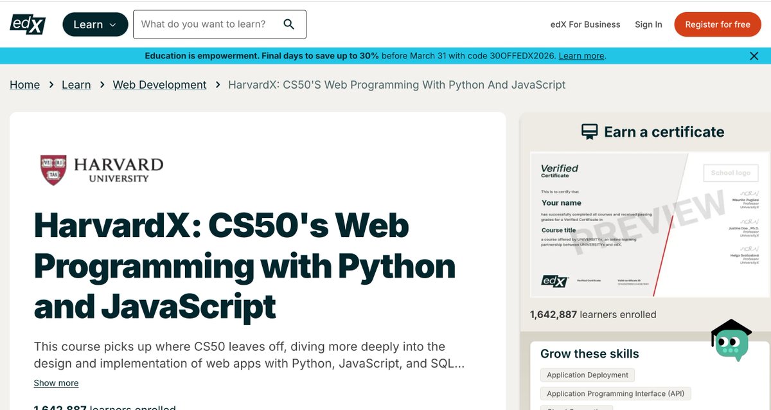Viewport: 771px width, 410px height.
Task: Click Sign In
Action: pyautogui.click(x=648, y=24)
